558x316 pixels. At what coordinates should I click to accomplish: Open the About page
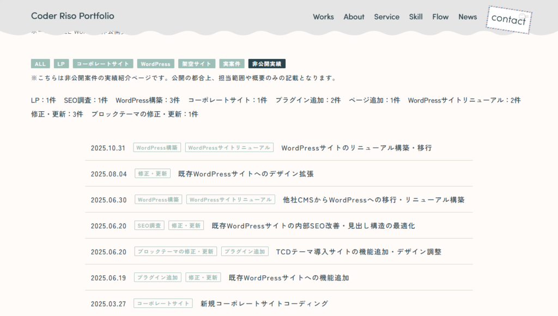click(x=354, y=17)
